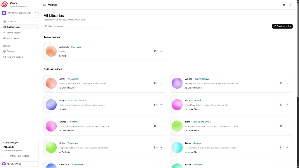This screenshot has height=168, width=299.
Task: Open Abhishek's Organization switcher dropdown
Action: click(x=20, y=13)
